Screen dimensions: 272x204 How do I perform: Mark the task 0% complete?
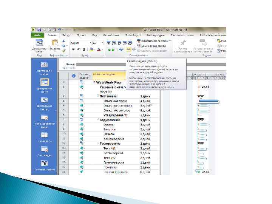108,43
